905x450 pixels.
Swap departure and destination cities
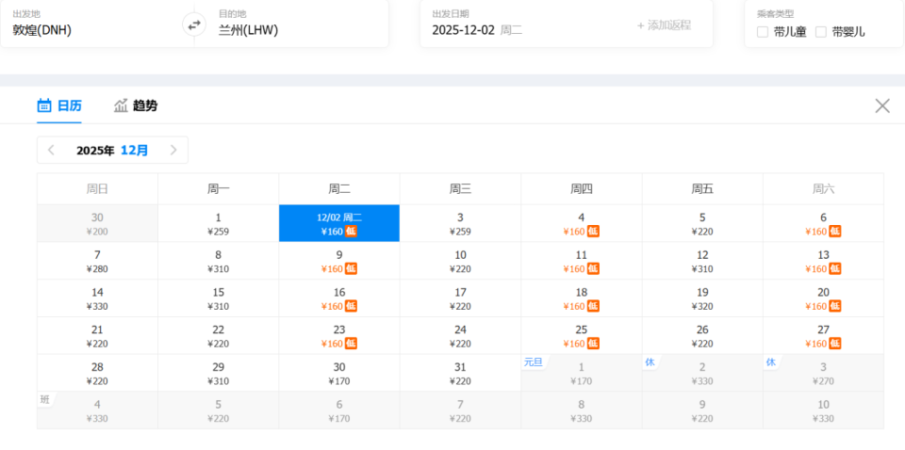pos(194,24)
